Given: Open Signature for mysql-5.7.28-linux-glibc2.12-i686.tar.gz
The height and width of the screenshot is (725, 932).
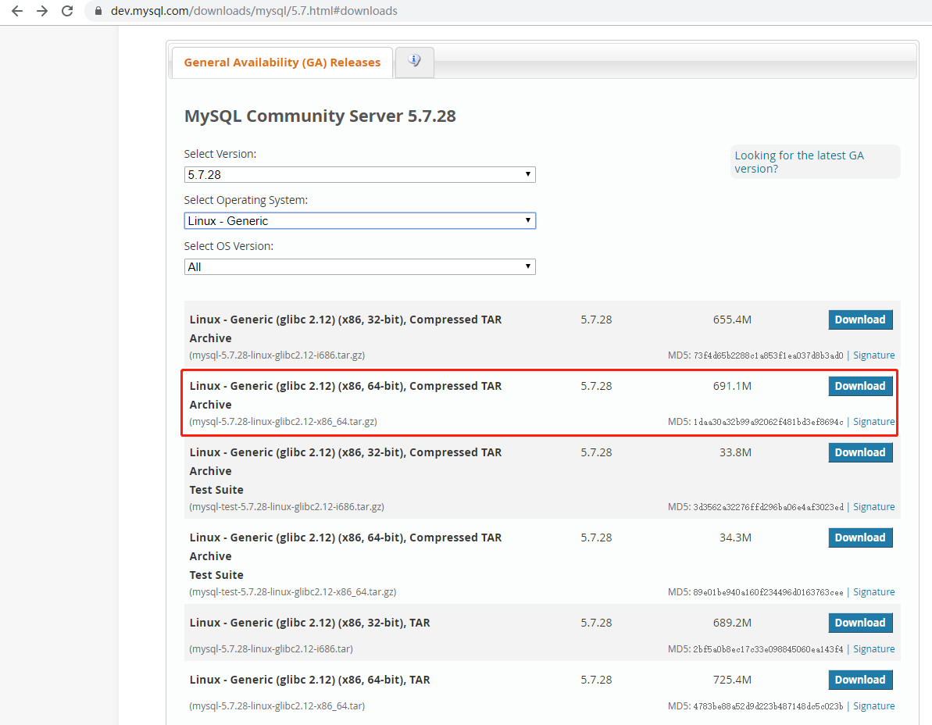Looking at the screenshot, I should (873, 355).
